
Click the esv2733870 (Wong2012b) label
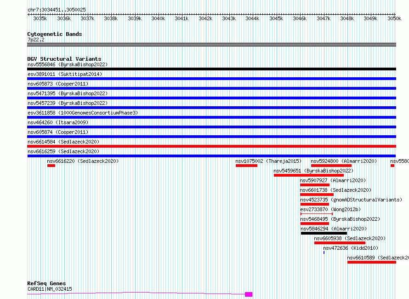click(x=330, y=209)
